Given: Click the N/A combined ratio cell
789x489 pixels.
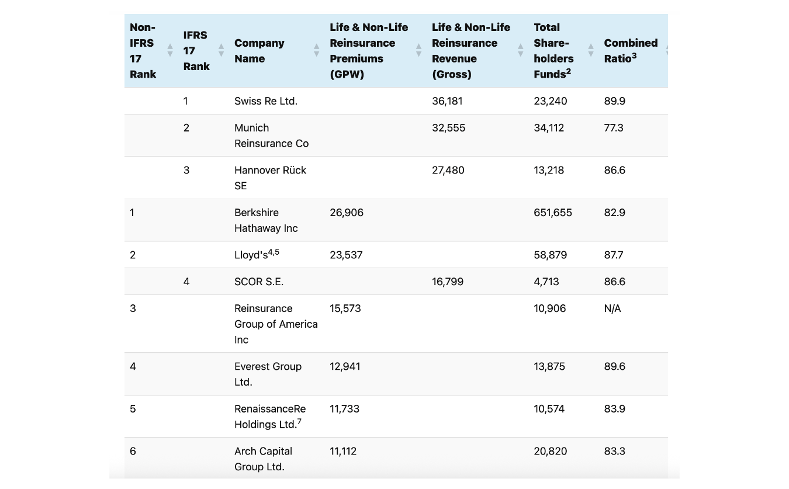Looking at the screenshot, I should point(612,308).
